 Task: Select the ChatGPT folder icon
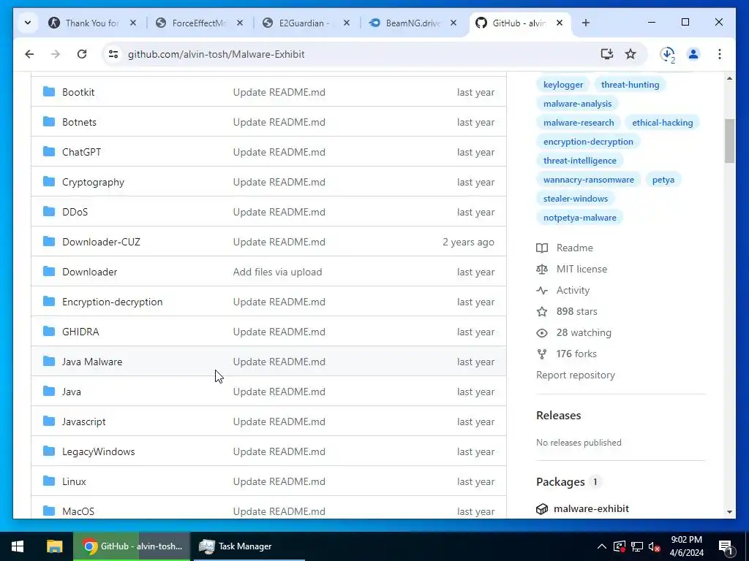[x=49, y=152]
